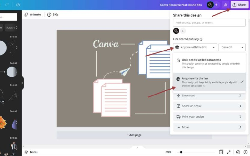Select Print your design option
250x156 pixels.
[209, 117]
